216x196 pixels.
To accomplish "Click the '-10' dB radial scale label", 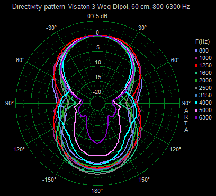I will [97, 62].
